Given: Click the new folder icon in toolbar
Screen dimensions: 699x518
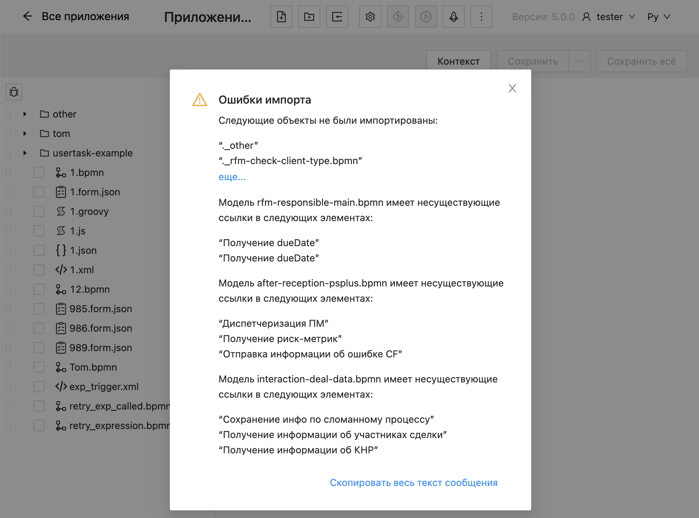Looking at the screenshot, I should [x=309, y=17].
